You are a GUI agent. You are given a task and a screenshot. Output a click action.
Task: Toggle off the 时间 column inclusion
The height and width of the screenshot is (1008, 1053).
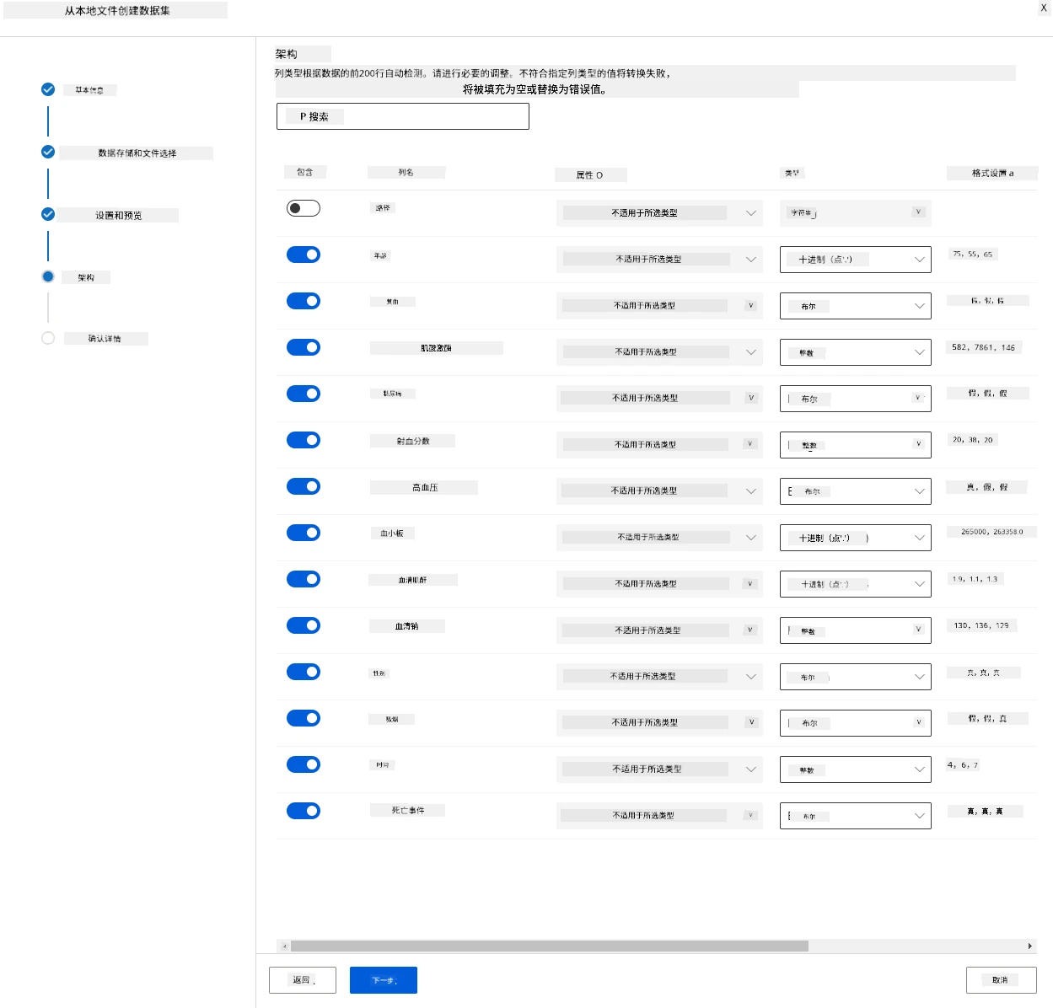[304, 764]
